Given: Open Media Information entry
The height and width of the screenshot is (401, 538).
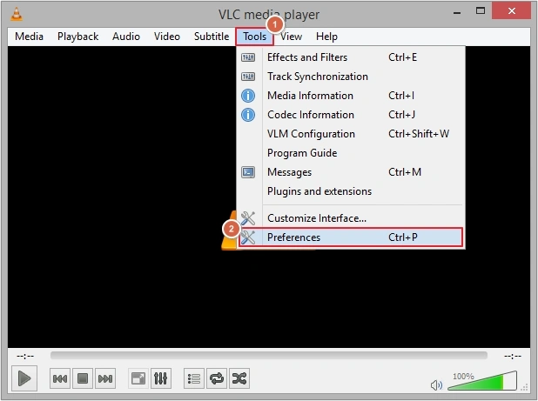Looking at the screenshot, I should 350,96.
